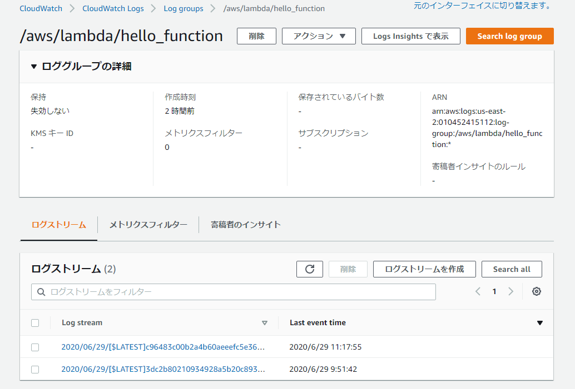Screen dimensions: 575x389
Task: Click ログストリームを作成 button
Action: click(x=424, y=269)
